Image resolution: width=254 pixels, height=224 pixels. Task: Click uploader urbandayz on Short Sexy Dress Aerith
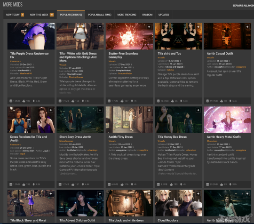[x=93, y=150]
